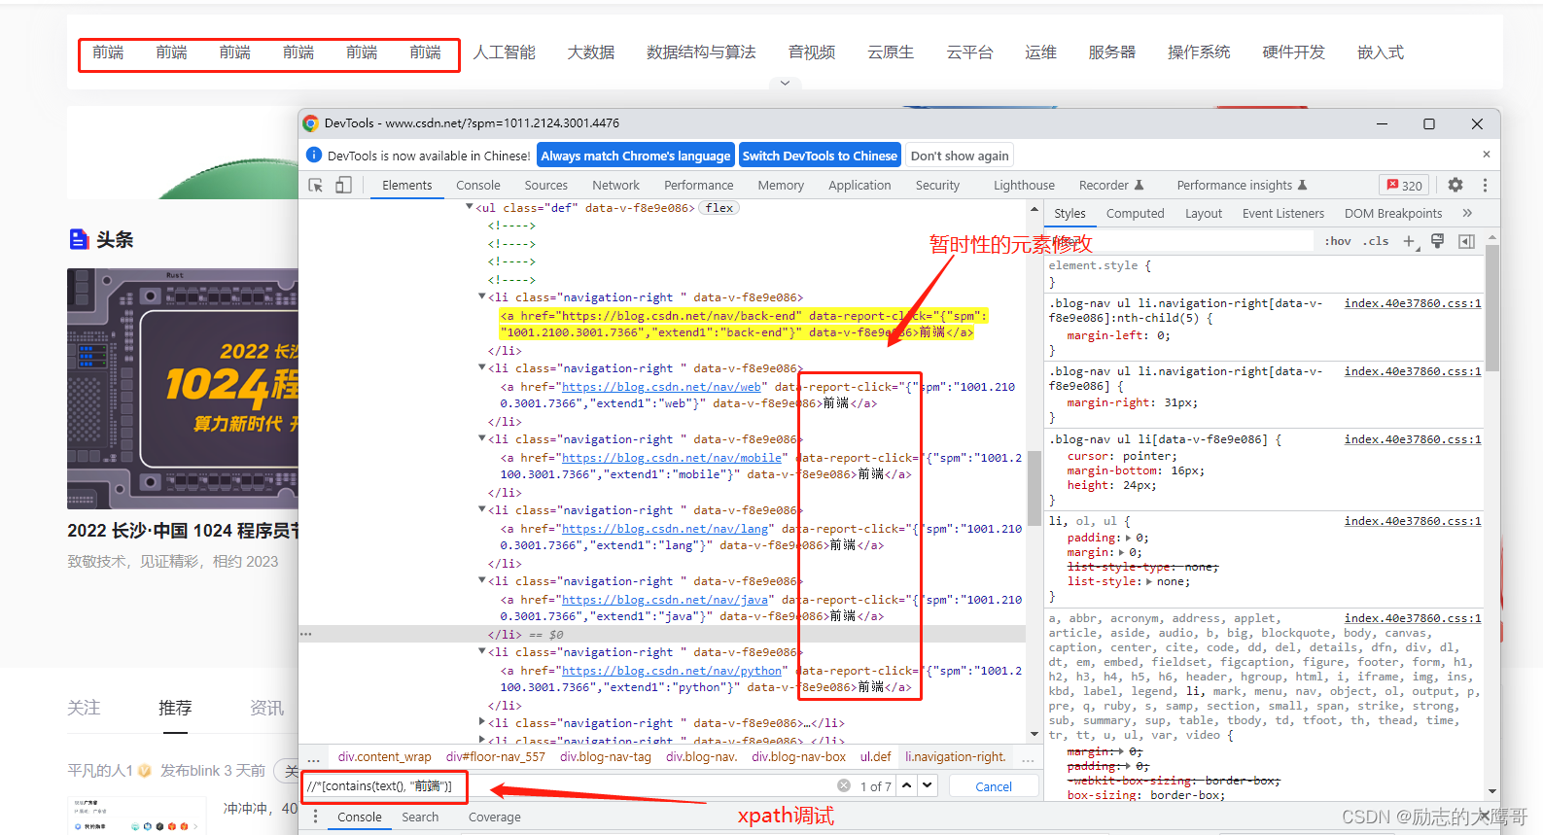Collapse the li containing nav/mobile link
Viewport: 1543px width, 835px height.
(482, 438)
